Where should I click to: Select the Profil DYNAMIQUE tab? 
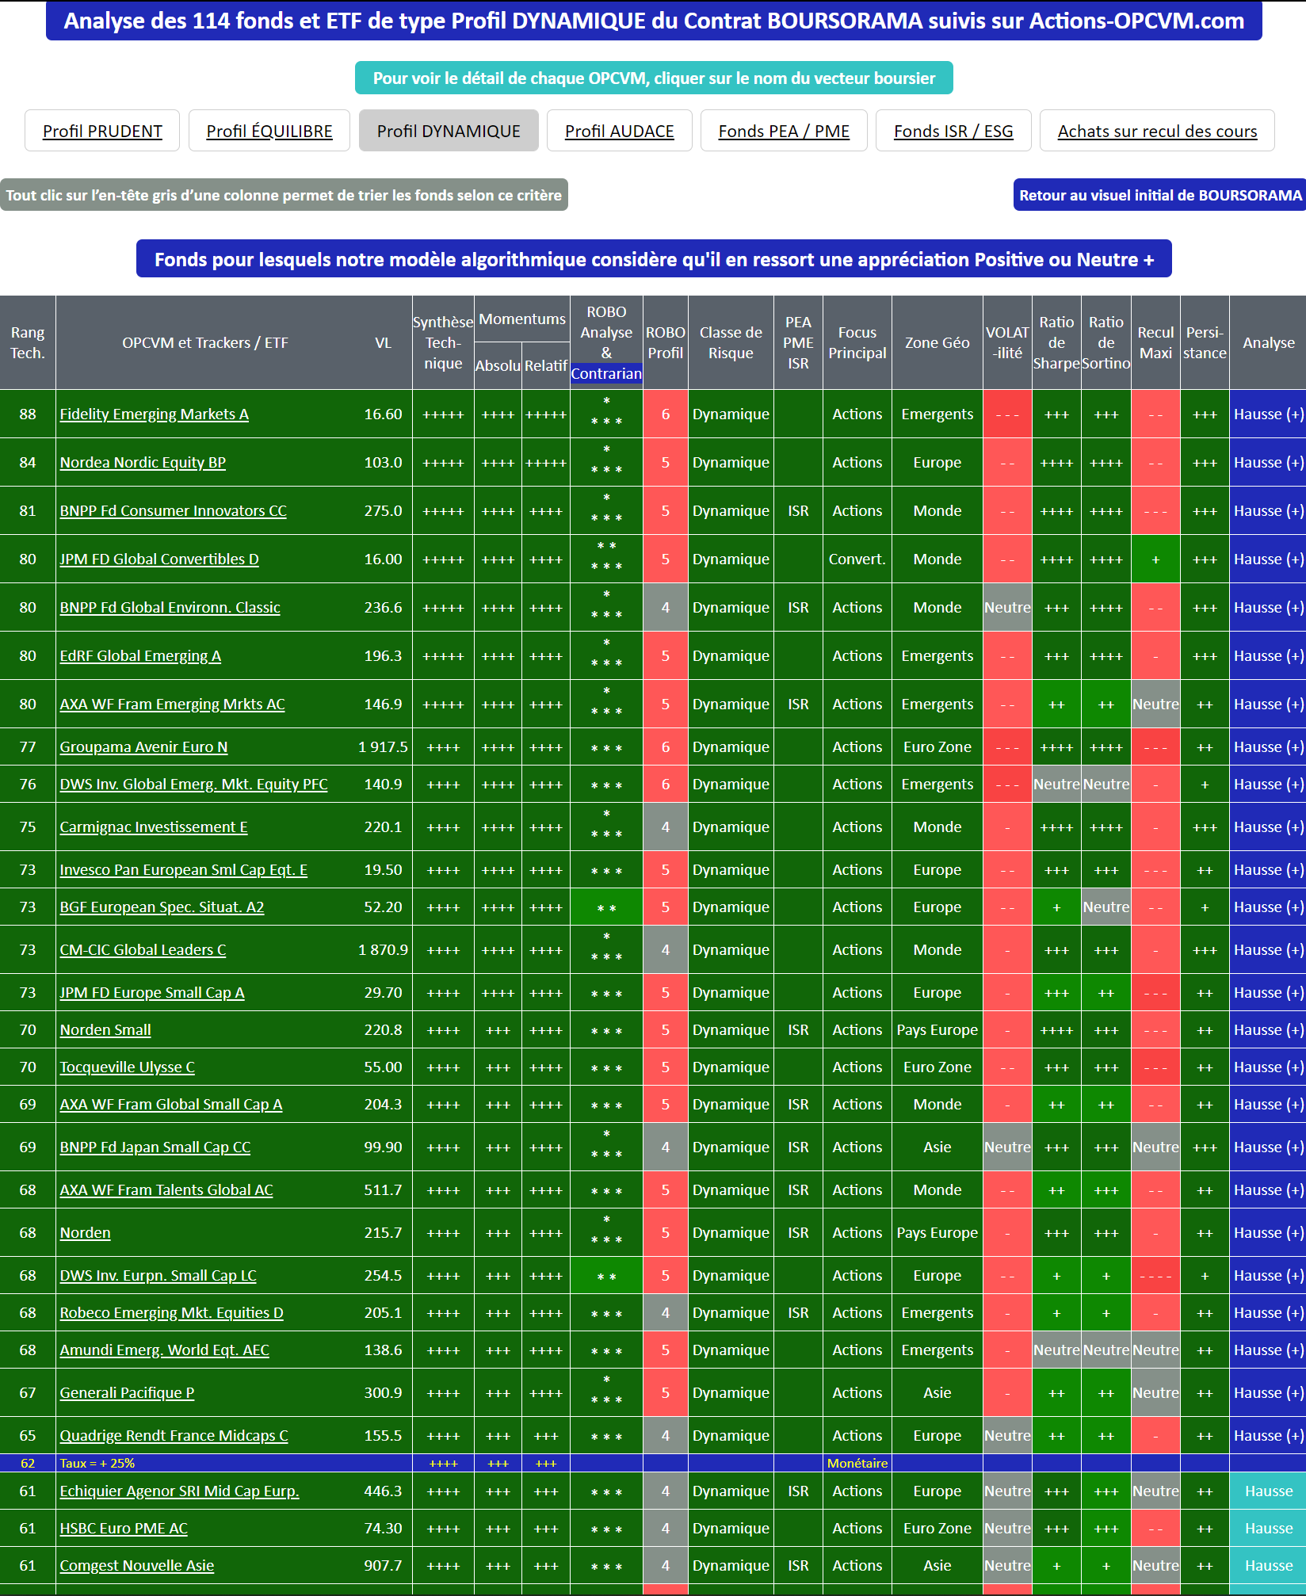click(449, 131)
